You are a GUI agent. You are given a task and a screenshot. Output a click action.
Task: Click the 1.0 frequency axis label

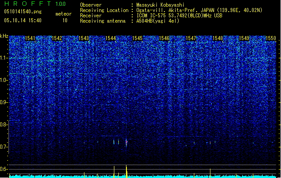pos(4,80)
